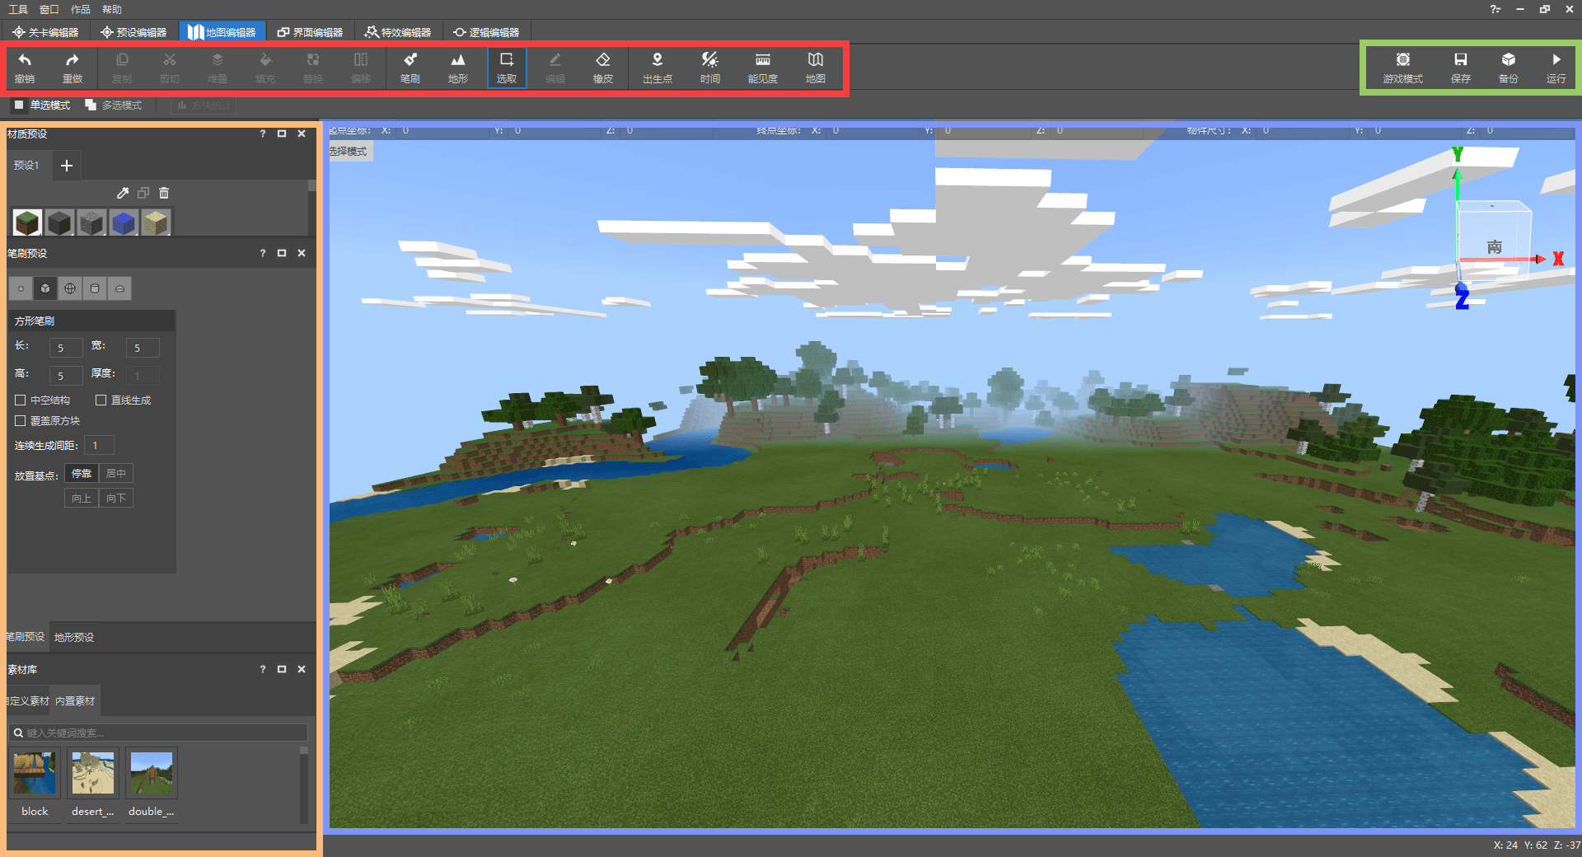Image resolution: width=1582 pixels, height=857 pixels.
Task: Click the 保存 save icon
Action: [1461, 60]
